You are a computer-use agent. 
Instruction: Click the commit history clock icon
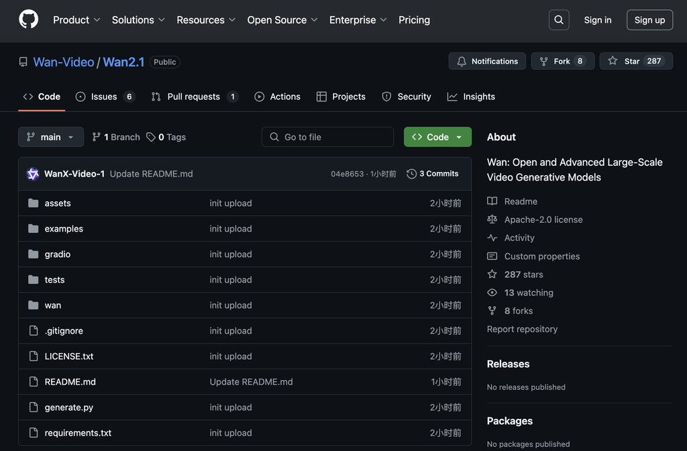coord(411,174)
